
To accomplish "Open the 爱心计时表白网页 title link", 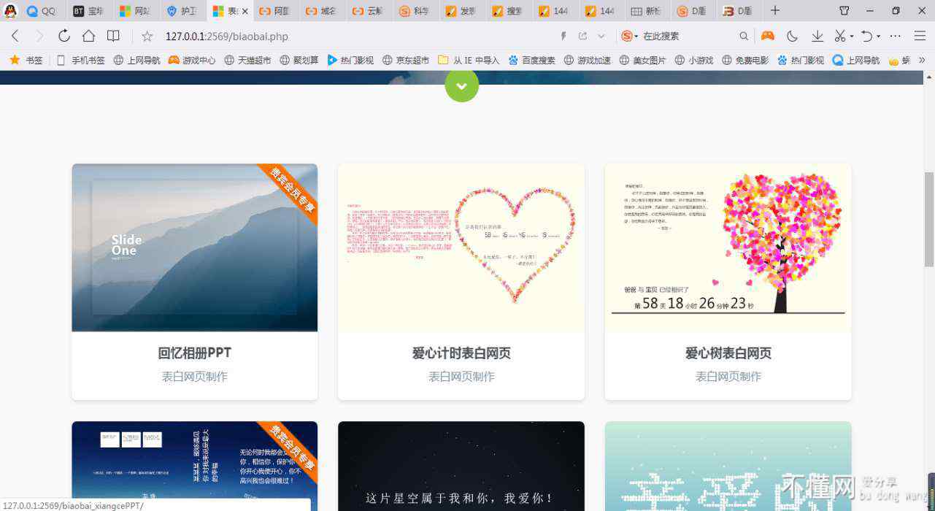I will pos(461,353).
